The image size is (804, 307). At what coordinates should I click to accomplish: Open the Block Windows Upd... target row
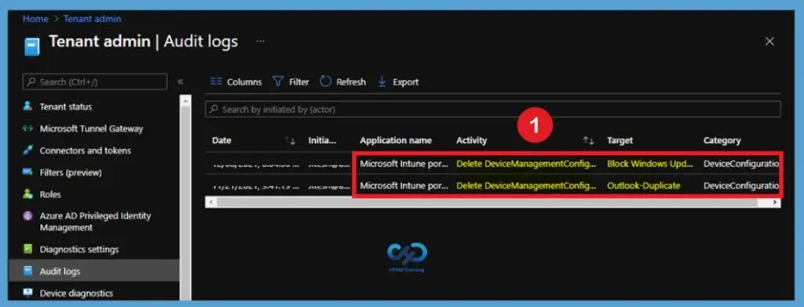coord(650,164)
